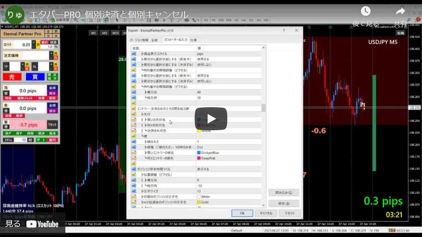Click the DeepPink color swatch
Image resolution: width=422 pixels, height=237 pixels.
click(x=199, y=158)
